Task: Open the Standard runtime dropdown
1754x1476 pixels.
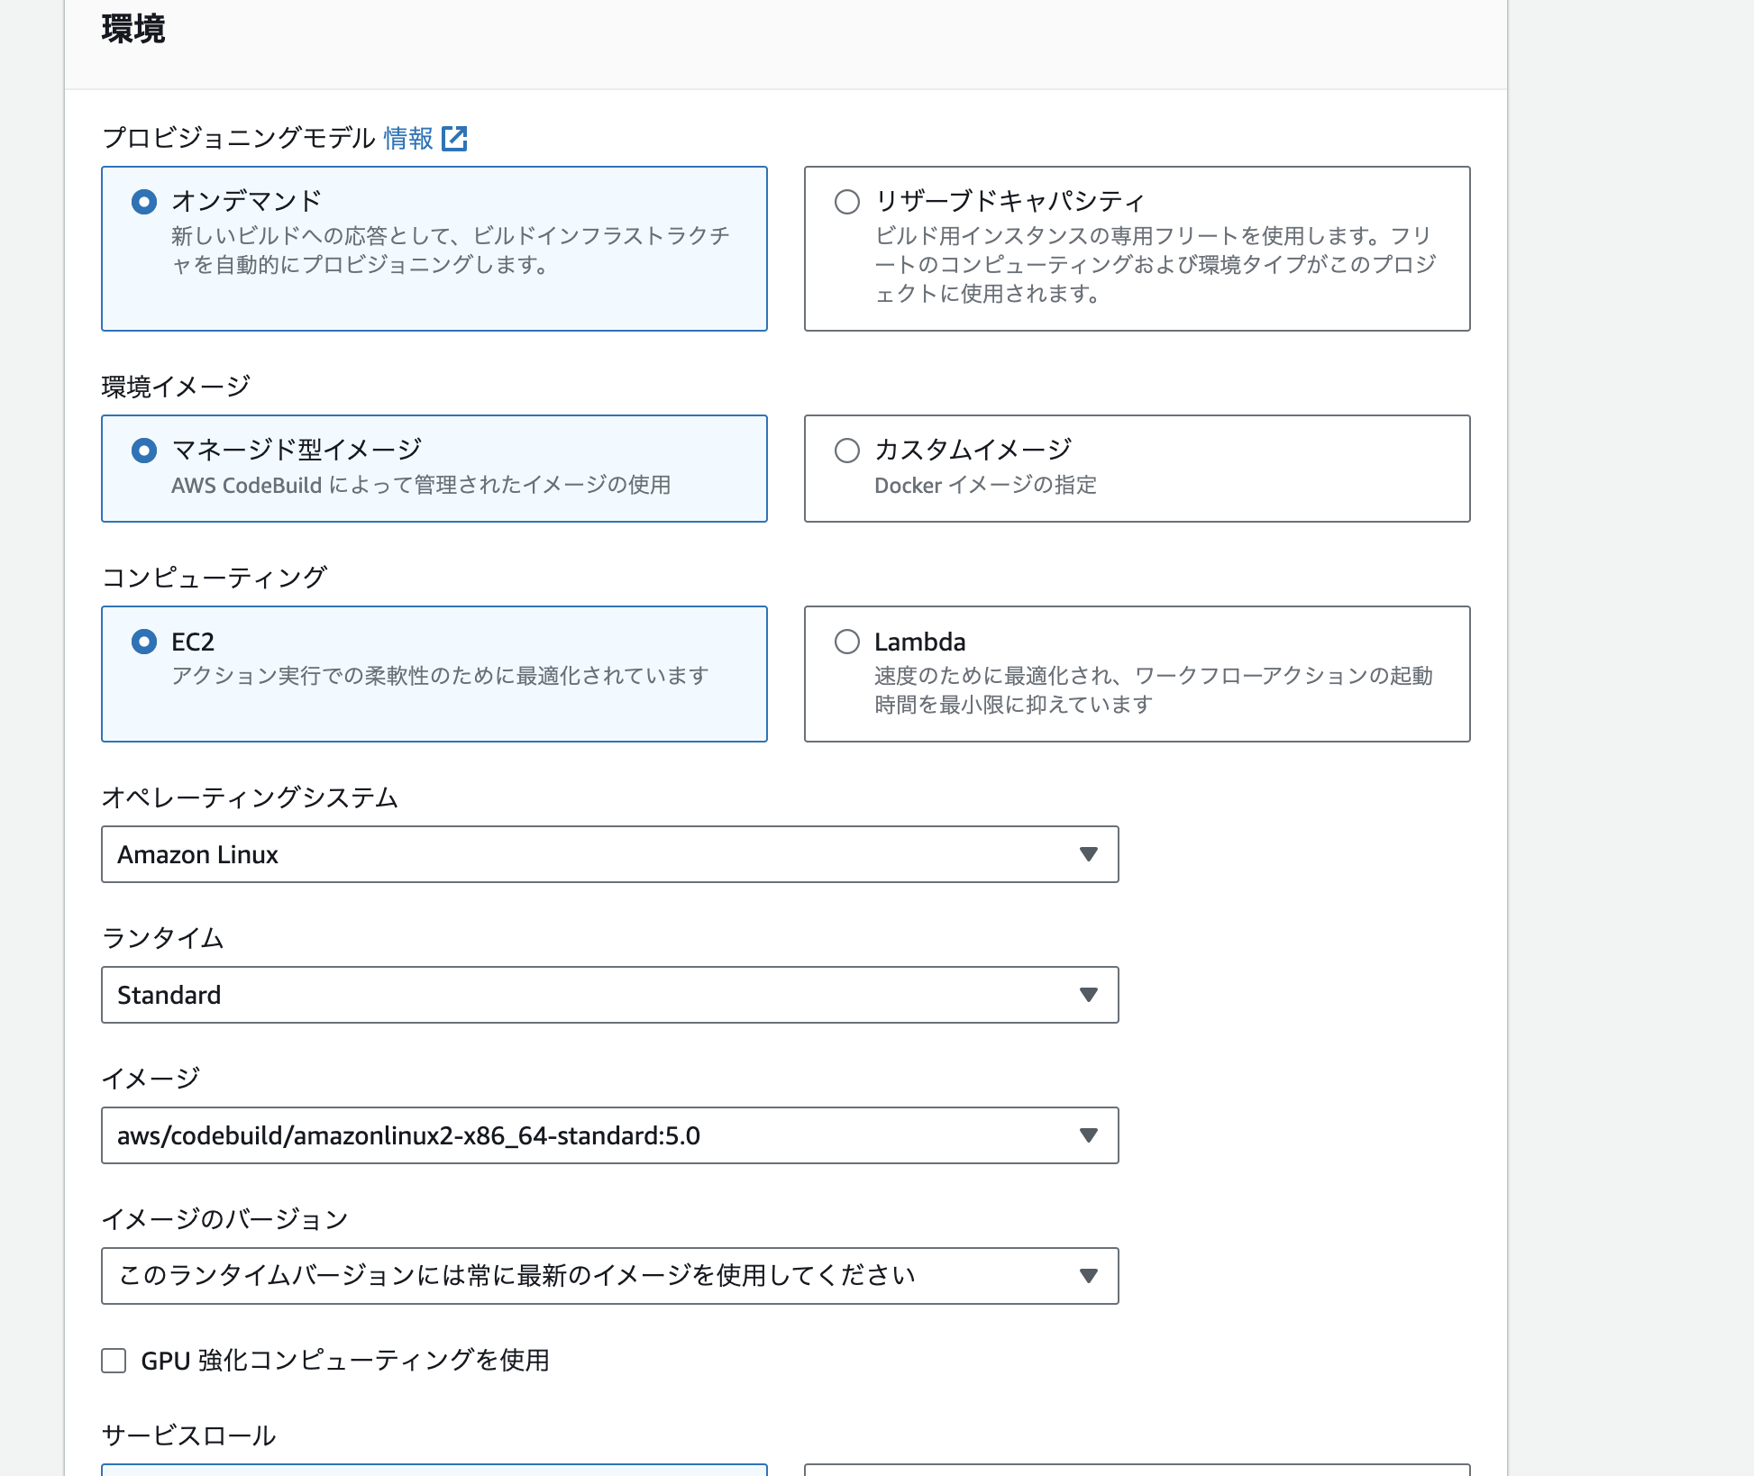Action: point(610,995)
